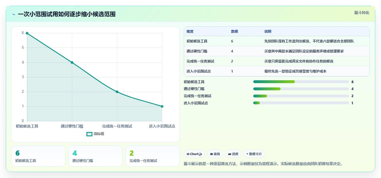
Task: Click the x-axis label 通过硬性门槛
Action: pos(72,126)
